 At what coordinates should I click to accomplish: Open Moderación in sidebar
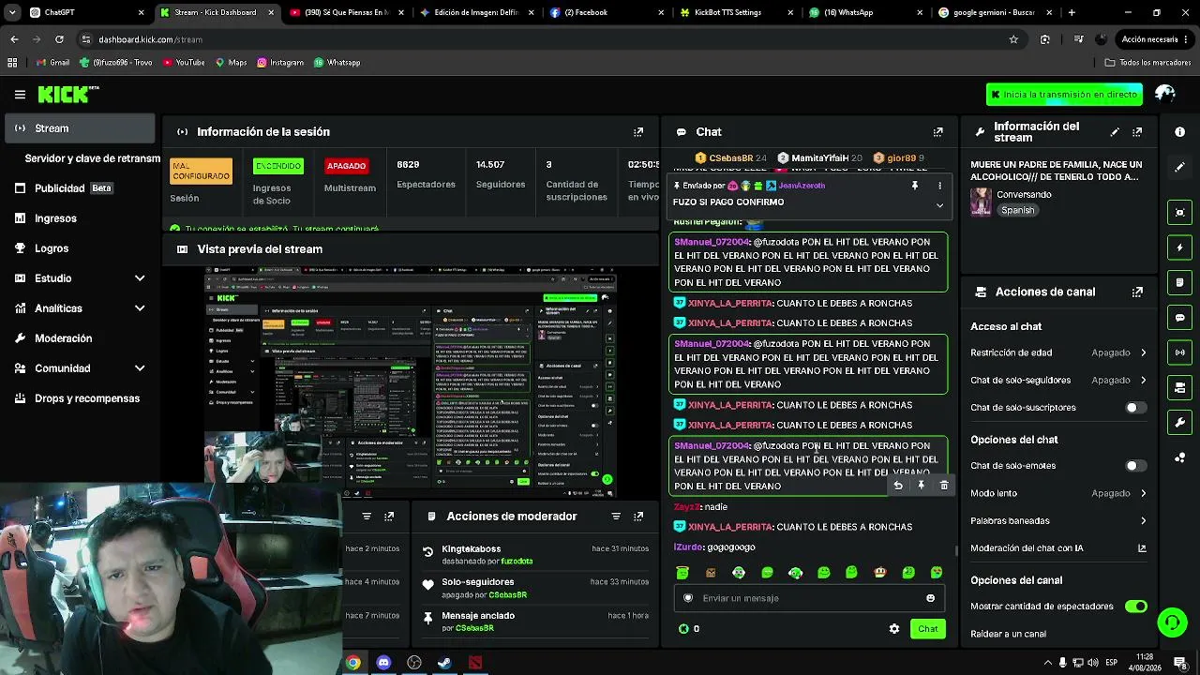pos(81,338)
